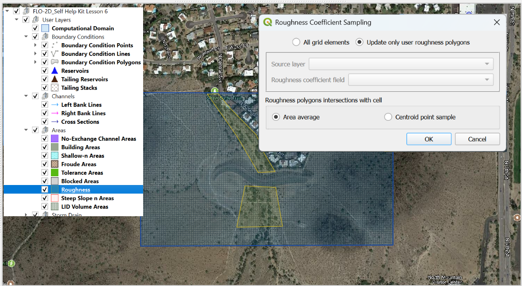Screen dimensions: 522x286
Task: Click the Cross Sections arrow icon
Action: [x=55, y=122]
